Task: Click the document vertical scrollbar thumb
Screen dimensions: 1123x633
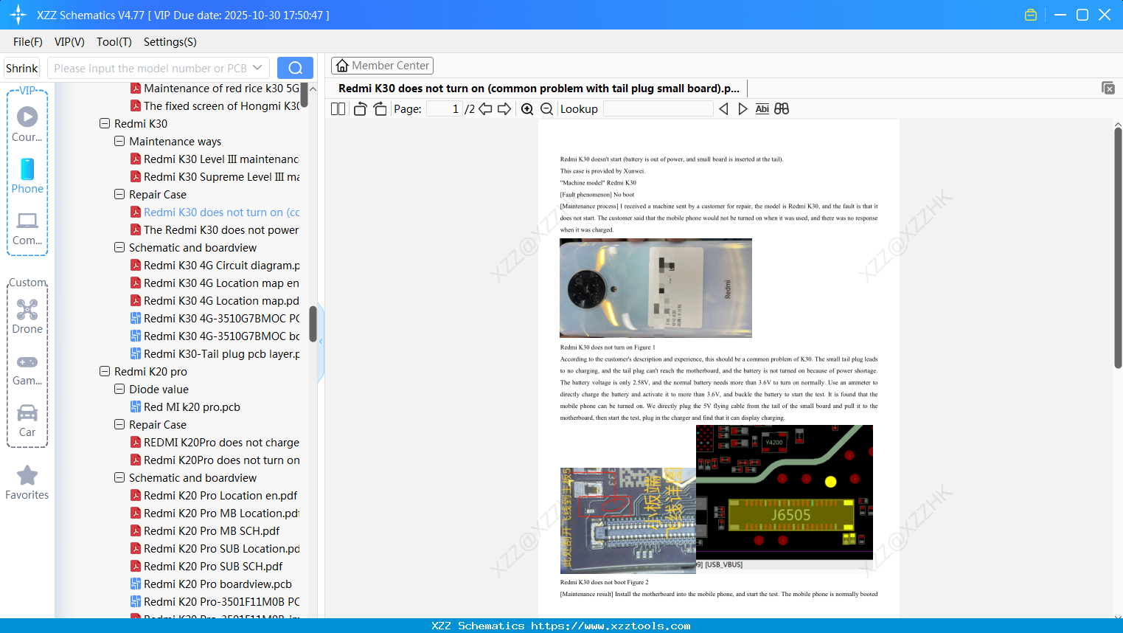Action: tap(1118, 248)
